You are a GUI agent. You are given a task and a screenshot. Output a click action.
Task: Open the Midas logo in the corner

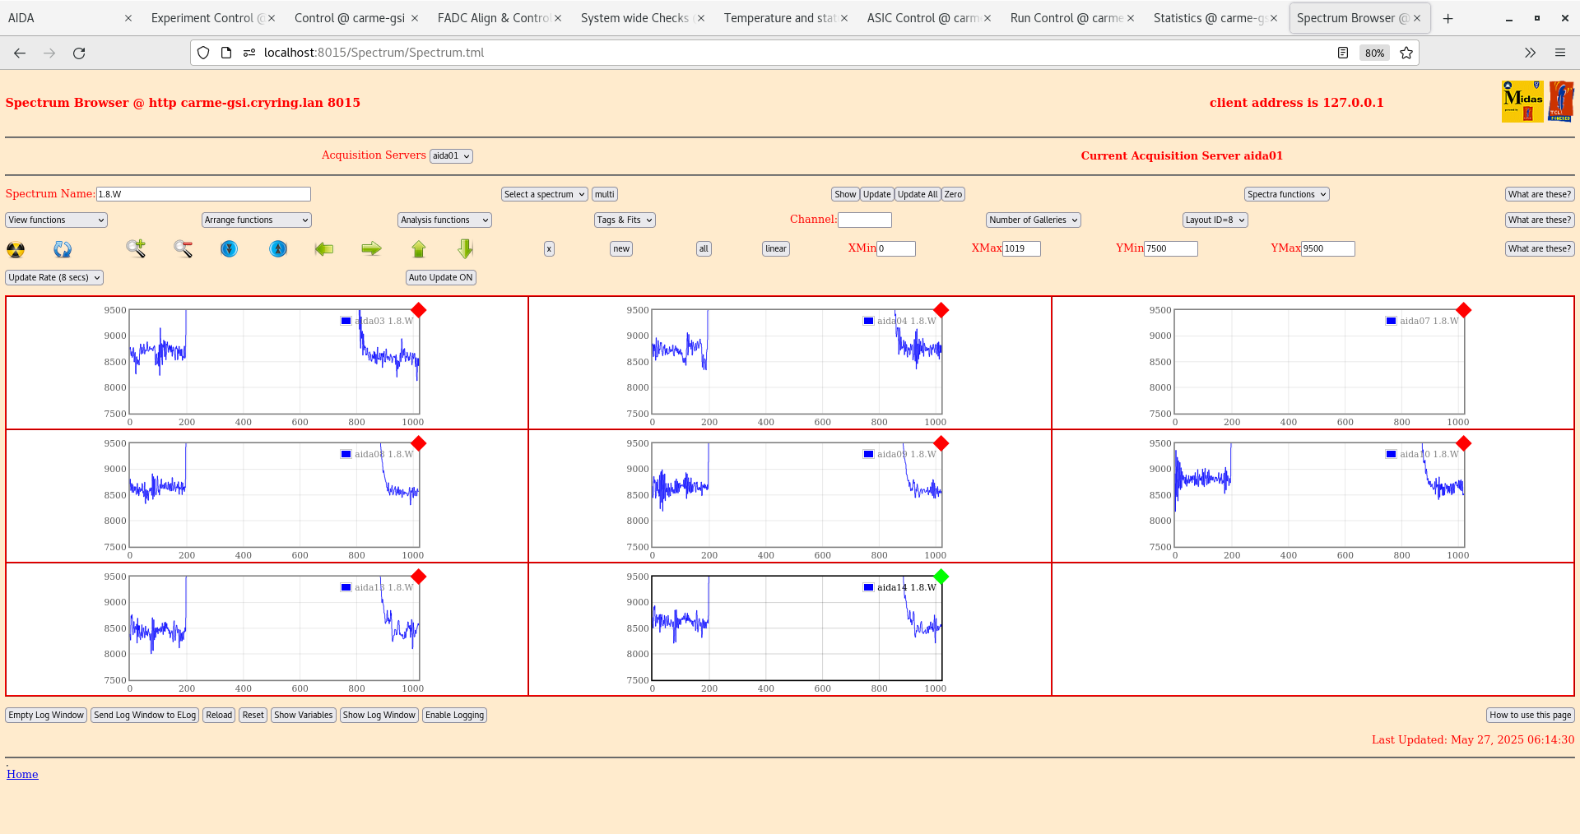tap(1522, 100)
